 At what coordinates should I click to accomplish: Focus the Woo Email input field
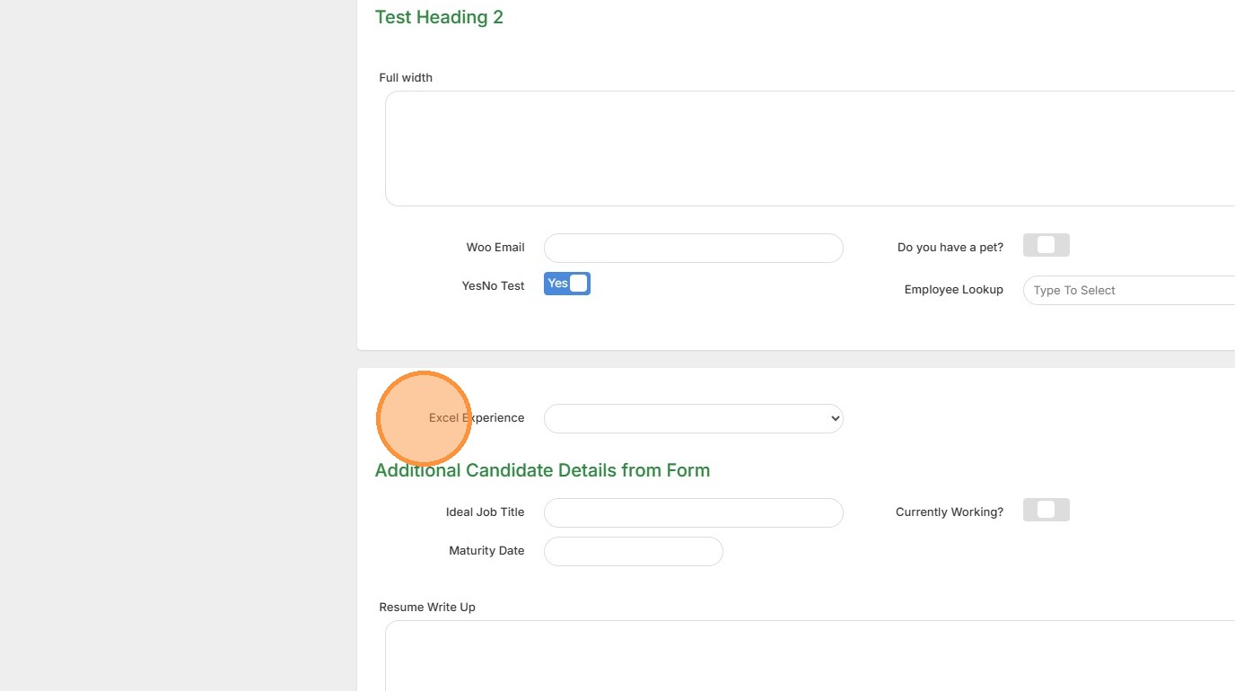[693, 248]
